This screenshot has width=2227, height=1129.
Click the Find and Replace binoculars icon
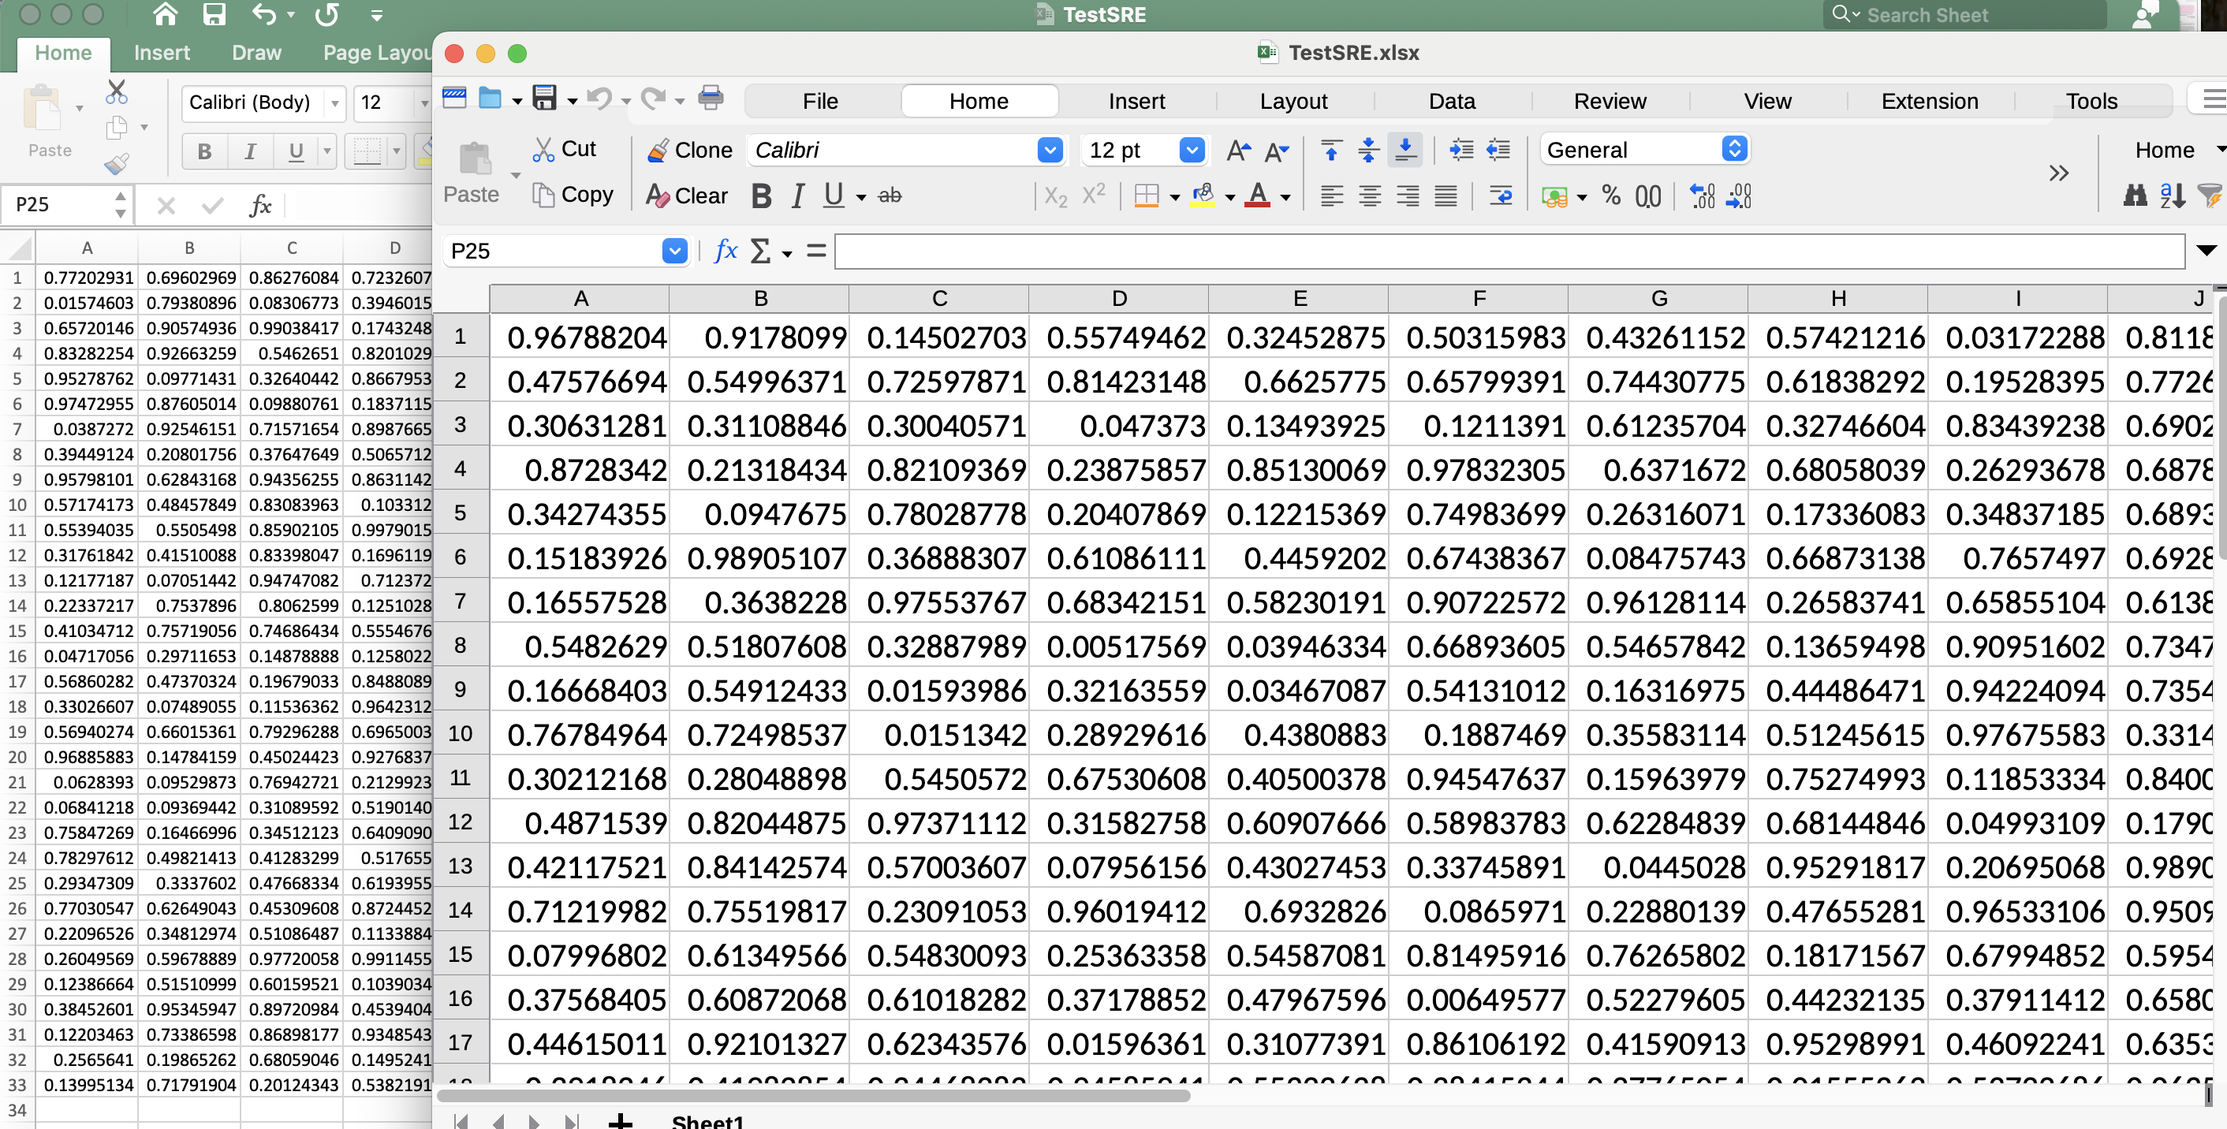pos(2135,196)
